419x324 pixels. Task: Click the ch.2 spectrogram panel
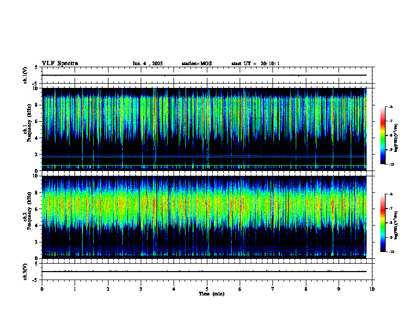point(204,217)
